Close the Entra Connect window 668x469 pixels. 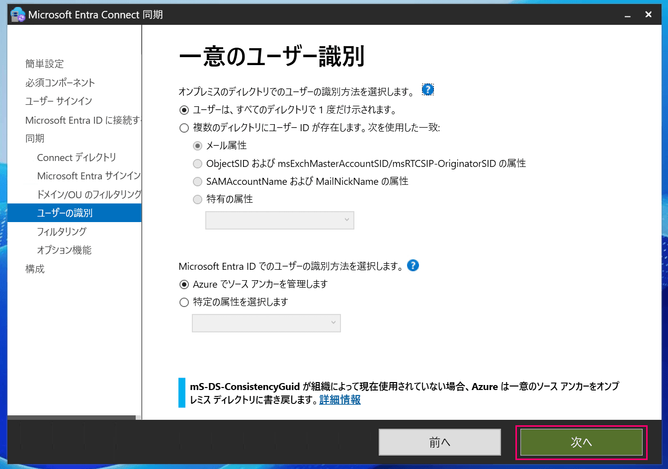(x=649, y=14)
